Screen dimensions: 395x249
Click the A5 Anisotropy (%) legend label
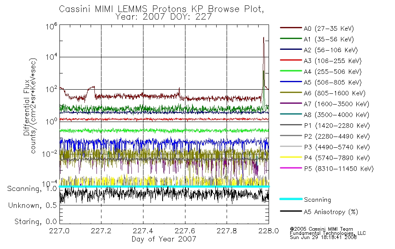(x=331, y=212)
